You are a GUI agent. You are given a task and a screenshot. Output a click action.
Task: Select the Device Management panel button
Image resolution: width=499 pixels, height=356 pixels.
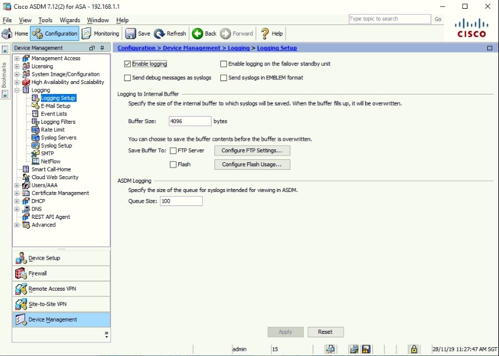click(x=61, y=319)
